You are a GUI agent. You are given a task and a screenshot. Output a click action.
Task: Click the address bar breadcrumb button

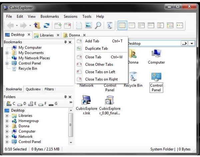[185, 43]
